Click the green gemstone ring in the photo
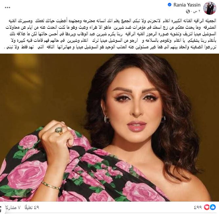219x214 pixels. 59,130
